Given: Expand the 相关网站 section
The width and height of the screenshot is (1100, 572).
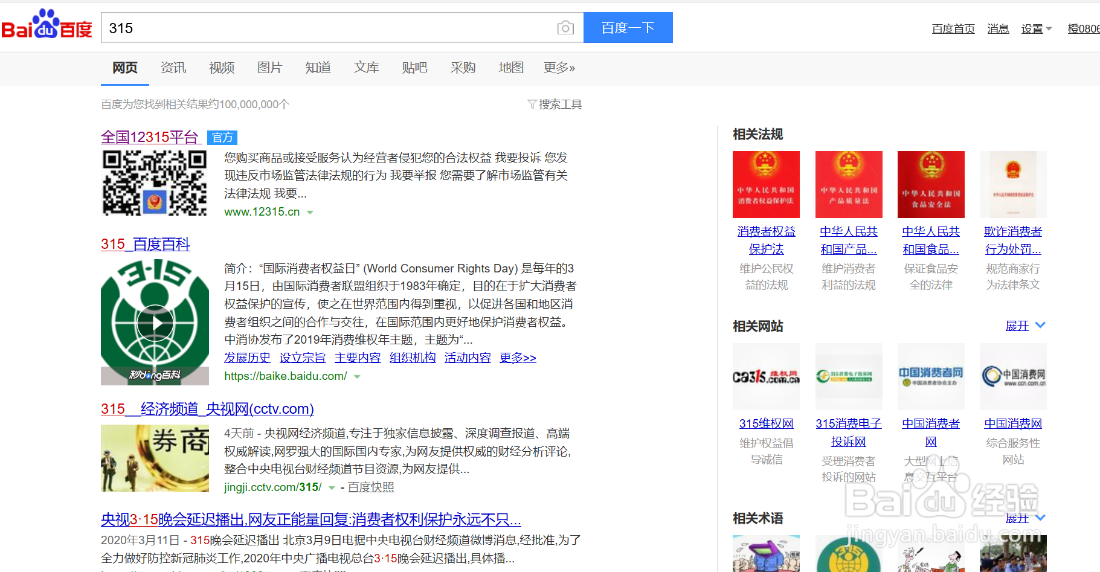Looking at the screenshot, I should (1025, 326).
